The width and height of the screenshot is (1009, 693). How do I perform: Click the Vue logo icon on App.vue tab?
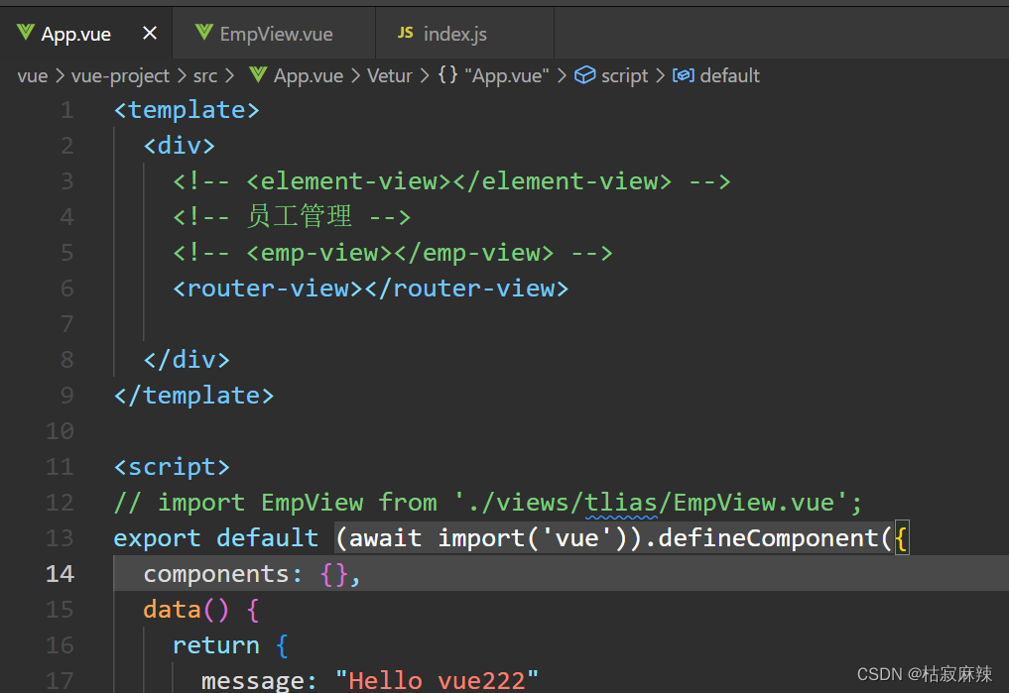click(x=25, y=33)
